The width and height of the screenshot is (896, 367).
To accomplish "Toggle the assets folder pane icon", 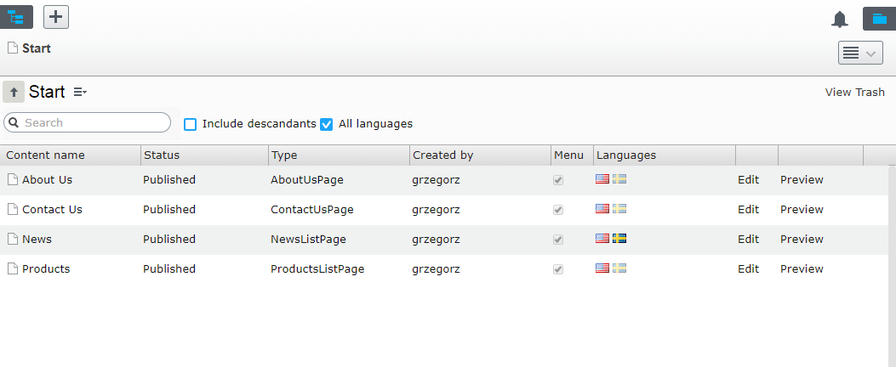I will tap(879, 19).
